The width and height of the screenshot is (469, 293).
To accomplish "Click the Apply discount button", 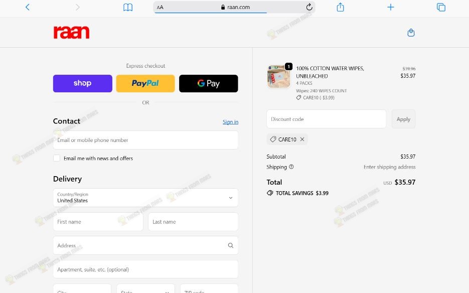I will point(403,119).
